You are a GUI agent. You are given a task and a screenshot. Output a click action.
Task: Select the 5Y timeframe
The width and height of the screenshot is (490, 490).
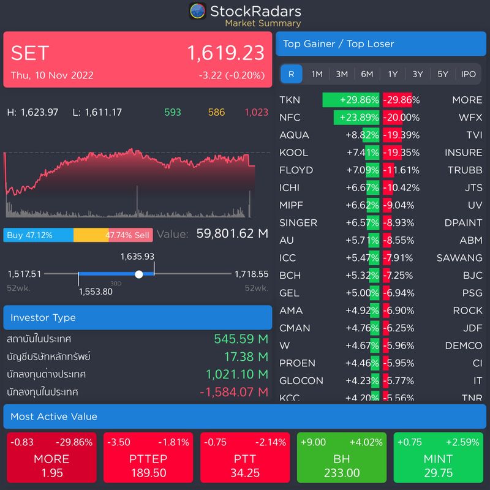click(x=442, y=73)
